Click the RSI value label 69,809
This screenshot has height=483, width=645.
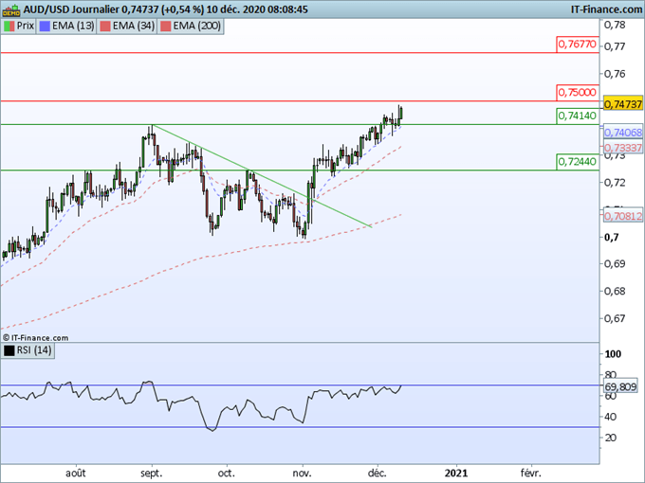pos(620,386)
